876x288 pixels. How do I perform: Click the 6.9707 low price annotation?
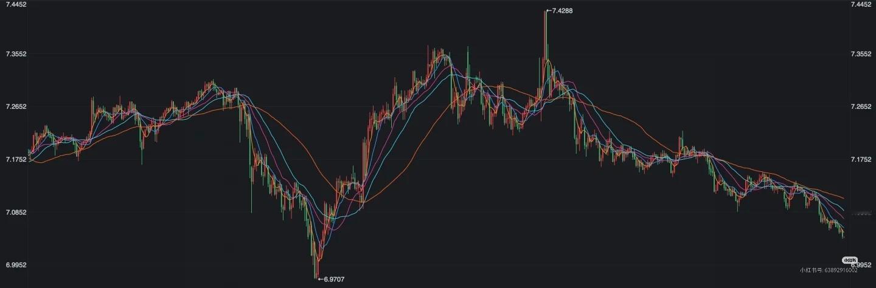[x=332, y=279]
